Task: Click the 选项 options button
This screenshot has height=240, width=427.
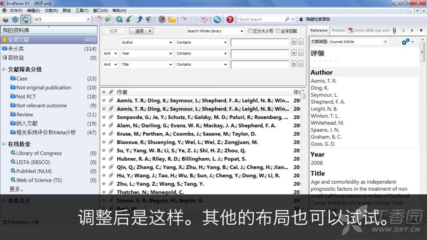Action: [x=141, y=31]
